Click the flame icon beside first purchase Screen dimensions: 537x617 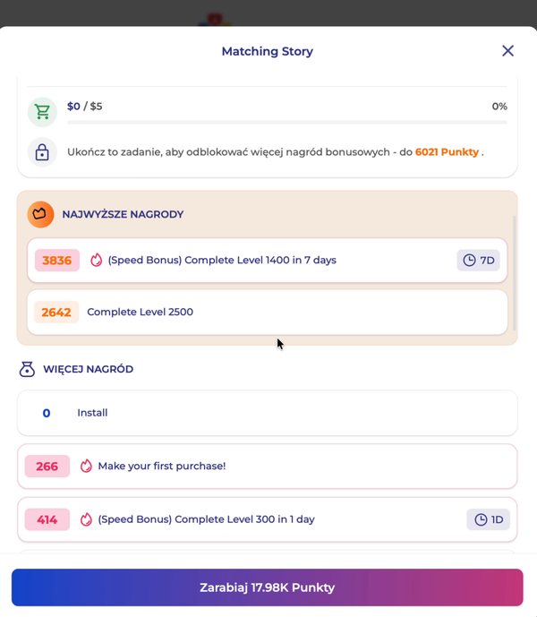[x=86, y=466]
